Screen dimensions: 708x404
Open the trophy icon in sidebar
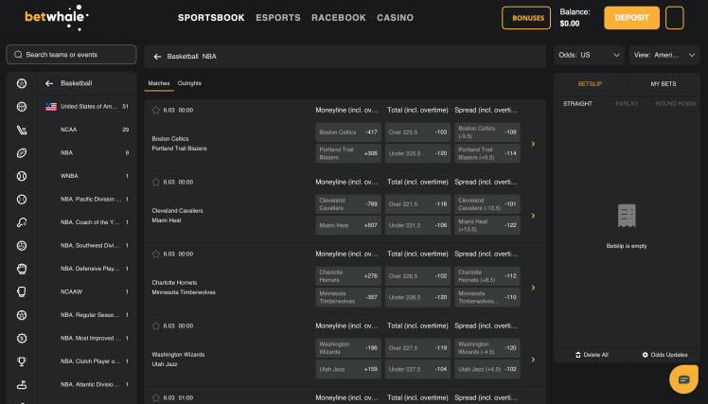pyautogui.click(x=22, y=360)
